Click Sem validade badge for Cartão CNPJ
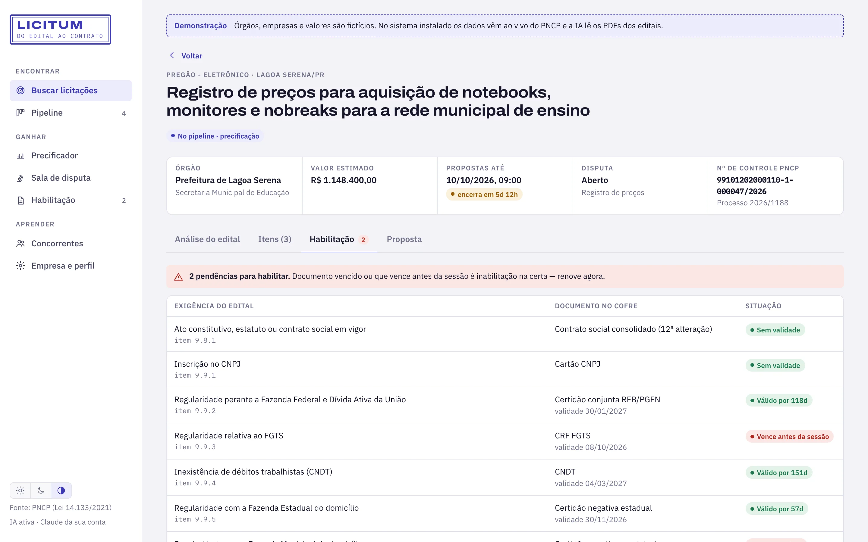This screenshot has width=868, height=542. [775, 365]
